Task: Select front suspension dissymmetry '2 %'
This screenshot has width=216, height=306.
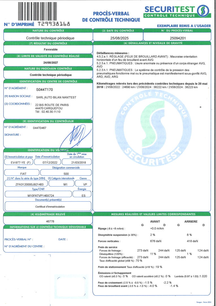Action: pyautogui.click(x=152, y=235)
